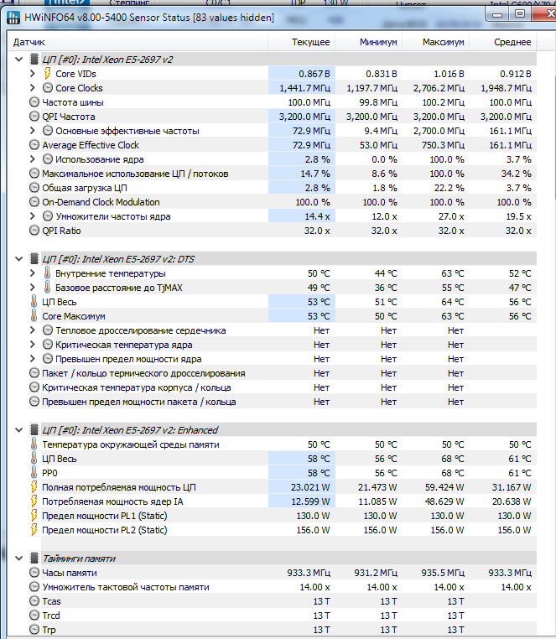Click the thermometer icon beside ЦП Весь in DTS section

[34, 302]
